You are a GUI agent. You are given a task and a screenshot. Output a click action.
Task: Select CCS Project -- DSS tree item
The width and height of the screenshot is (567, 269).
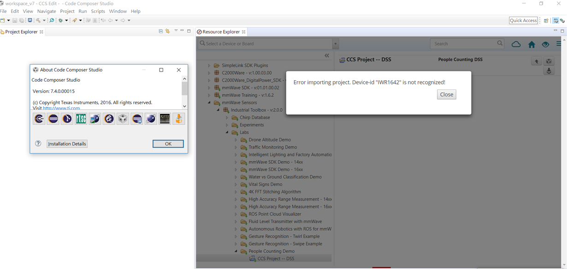pyautogui.click(x=276, y=258)
